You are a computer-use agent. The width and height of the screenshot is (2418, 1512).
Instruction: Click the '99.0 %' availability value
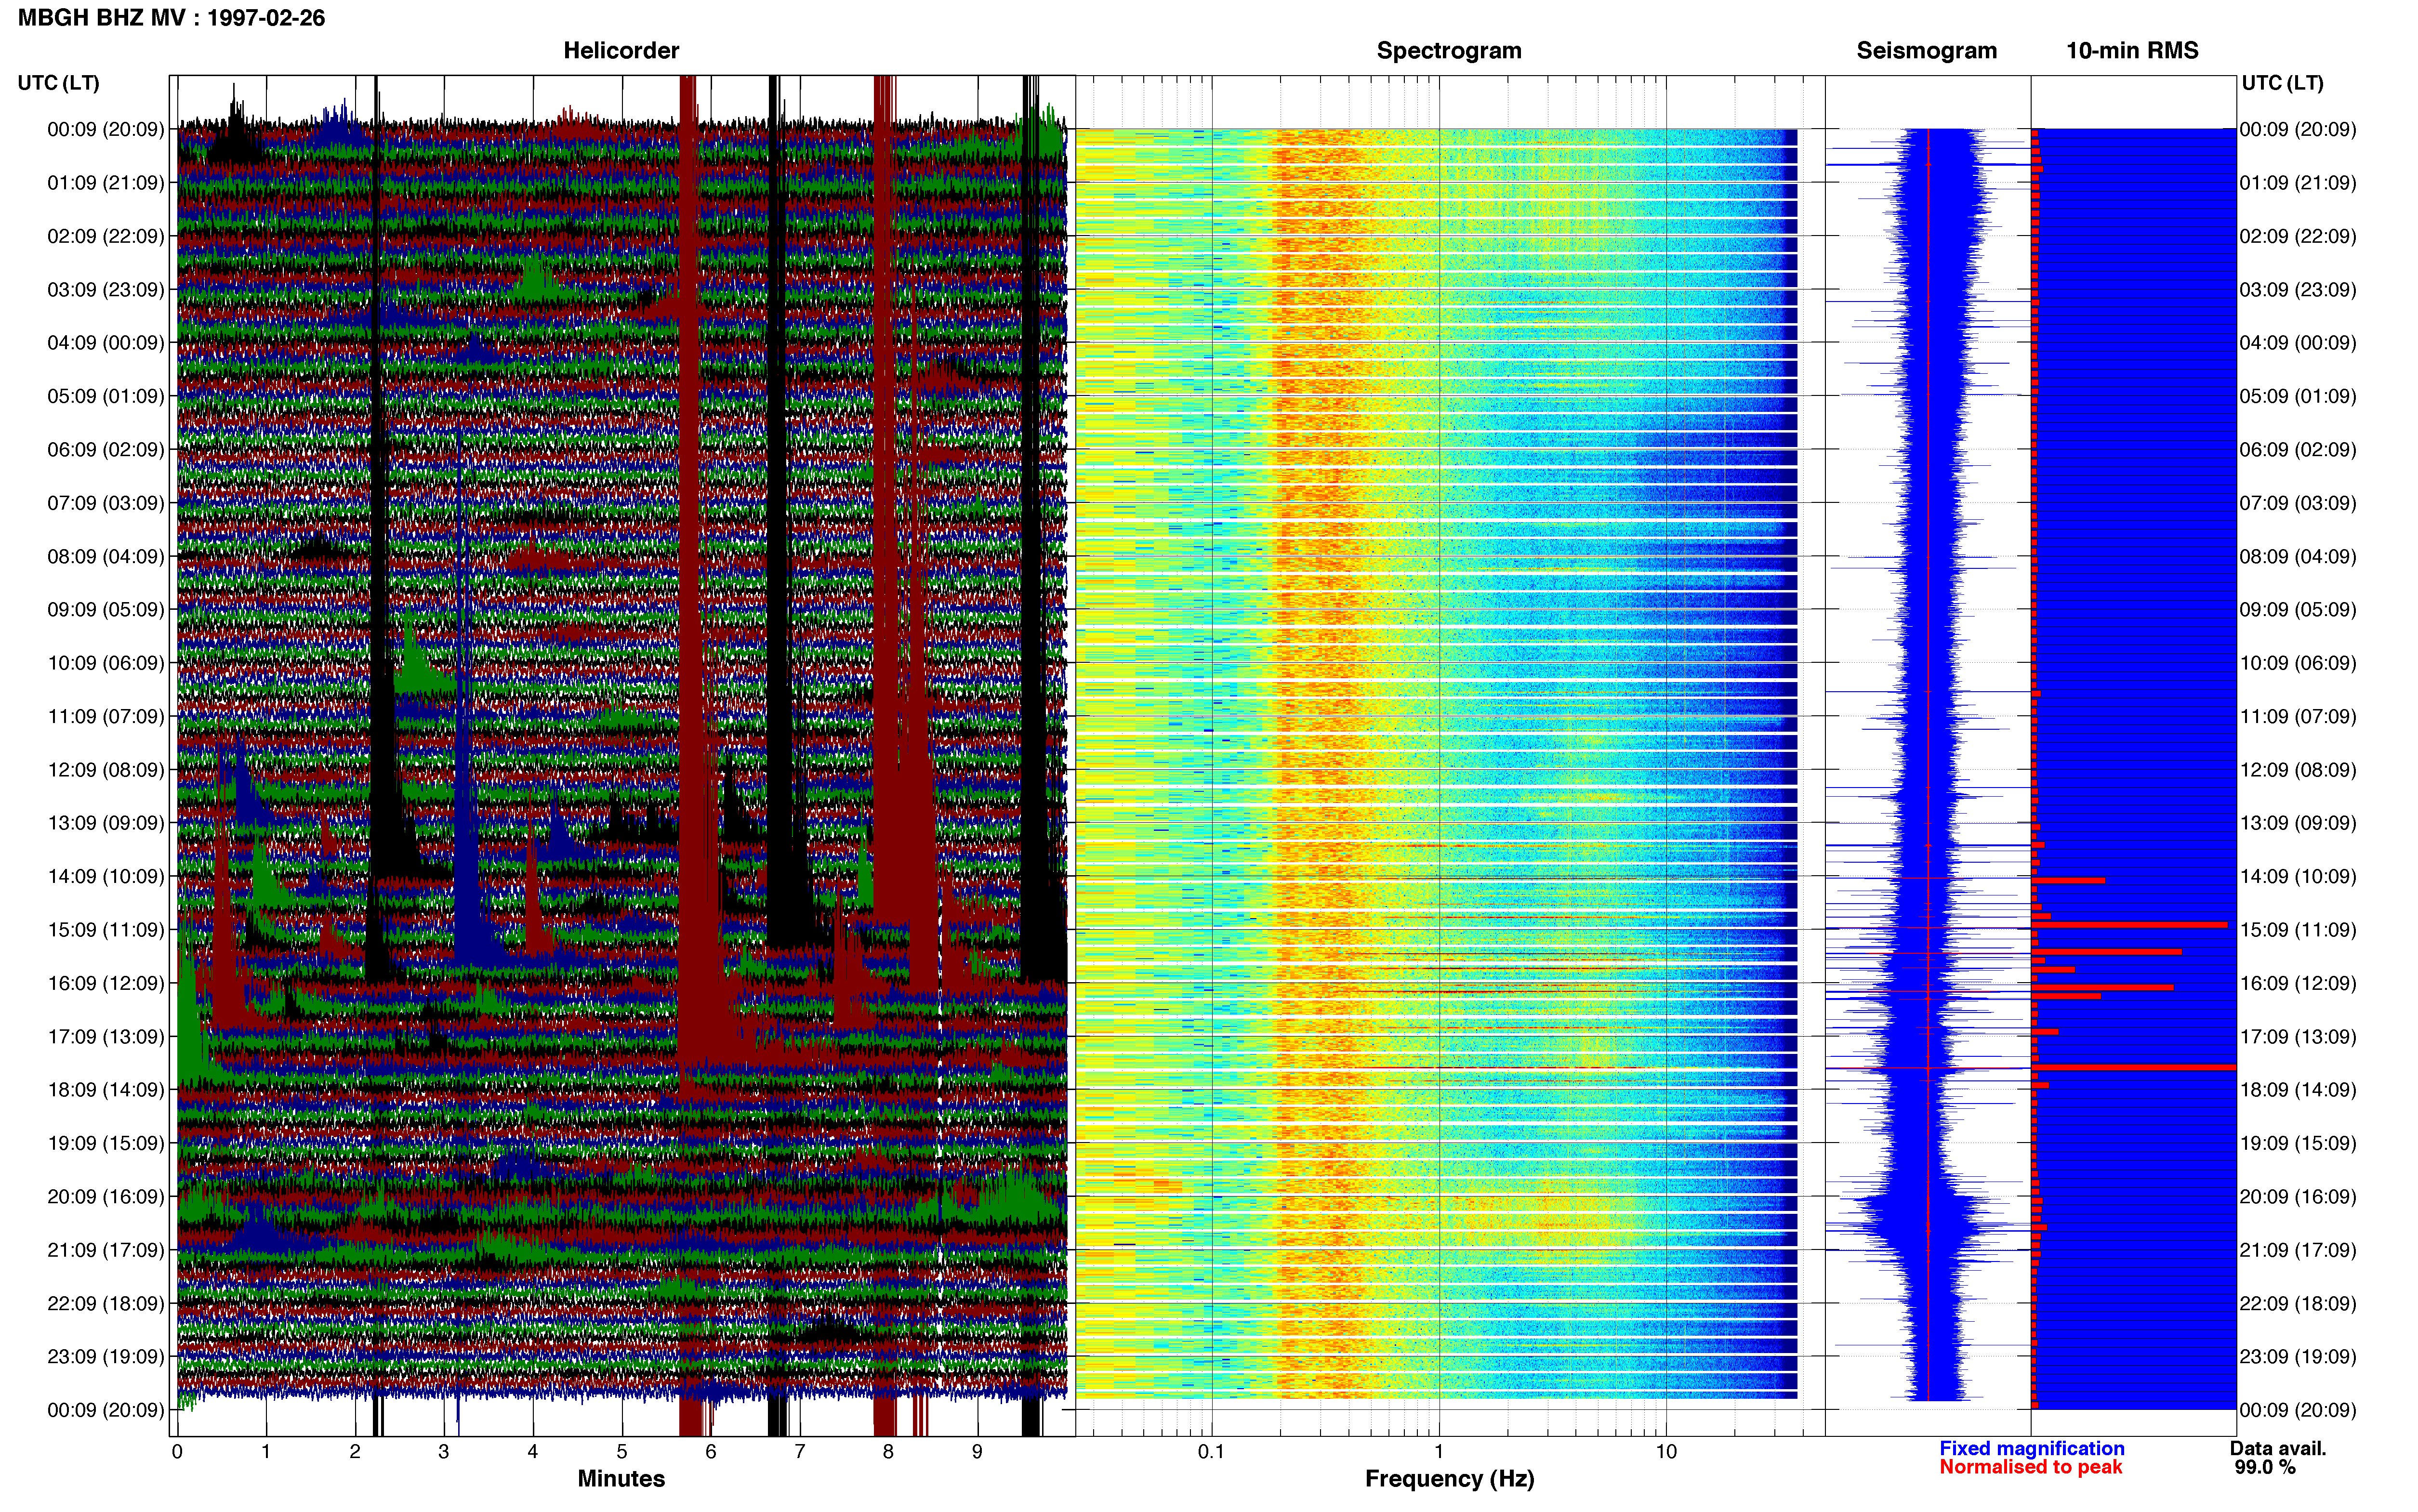[x=2265, y=1467]
